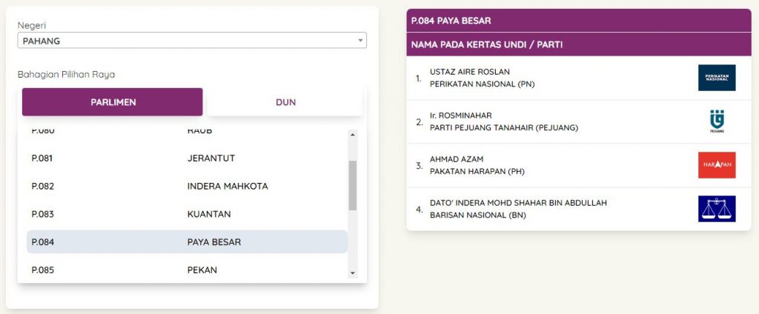Click the Pejuang party logo
The width and height of the screenshot is (759, 314).
point(717,121)
